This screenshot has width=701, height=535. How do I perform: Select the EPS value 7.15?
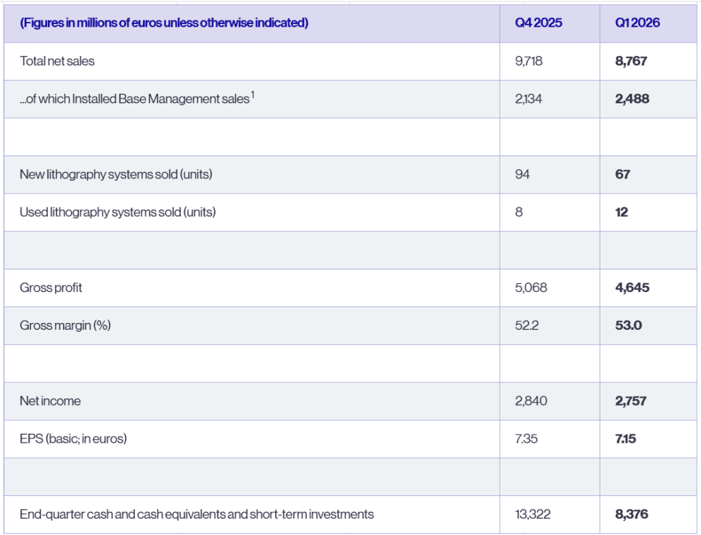pyautogui.click(x=626, y=439)
